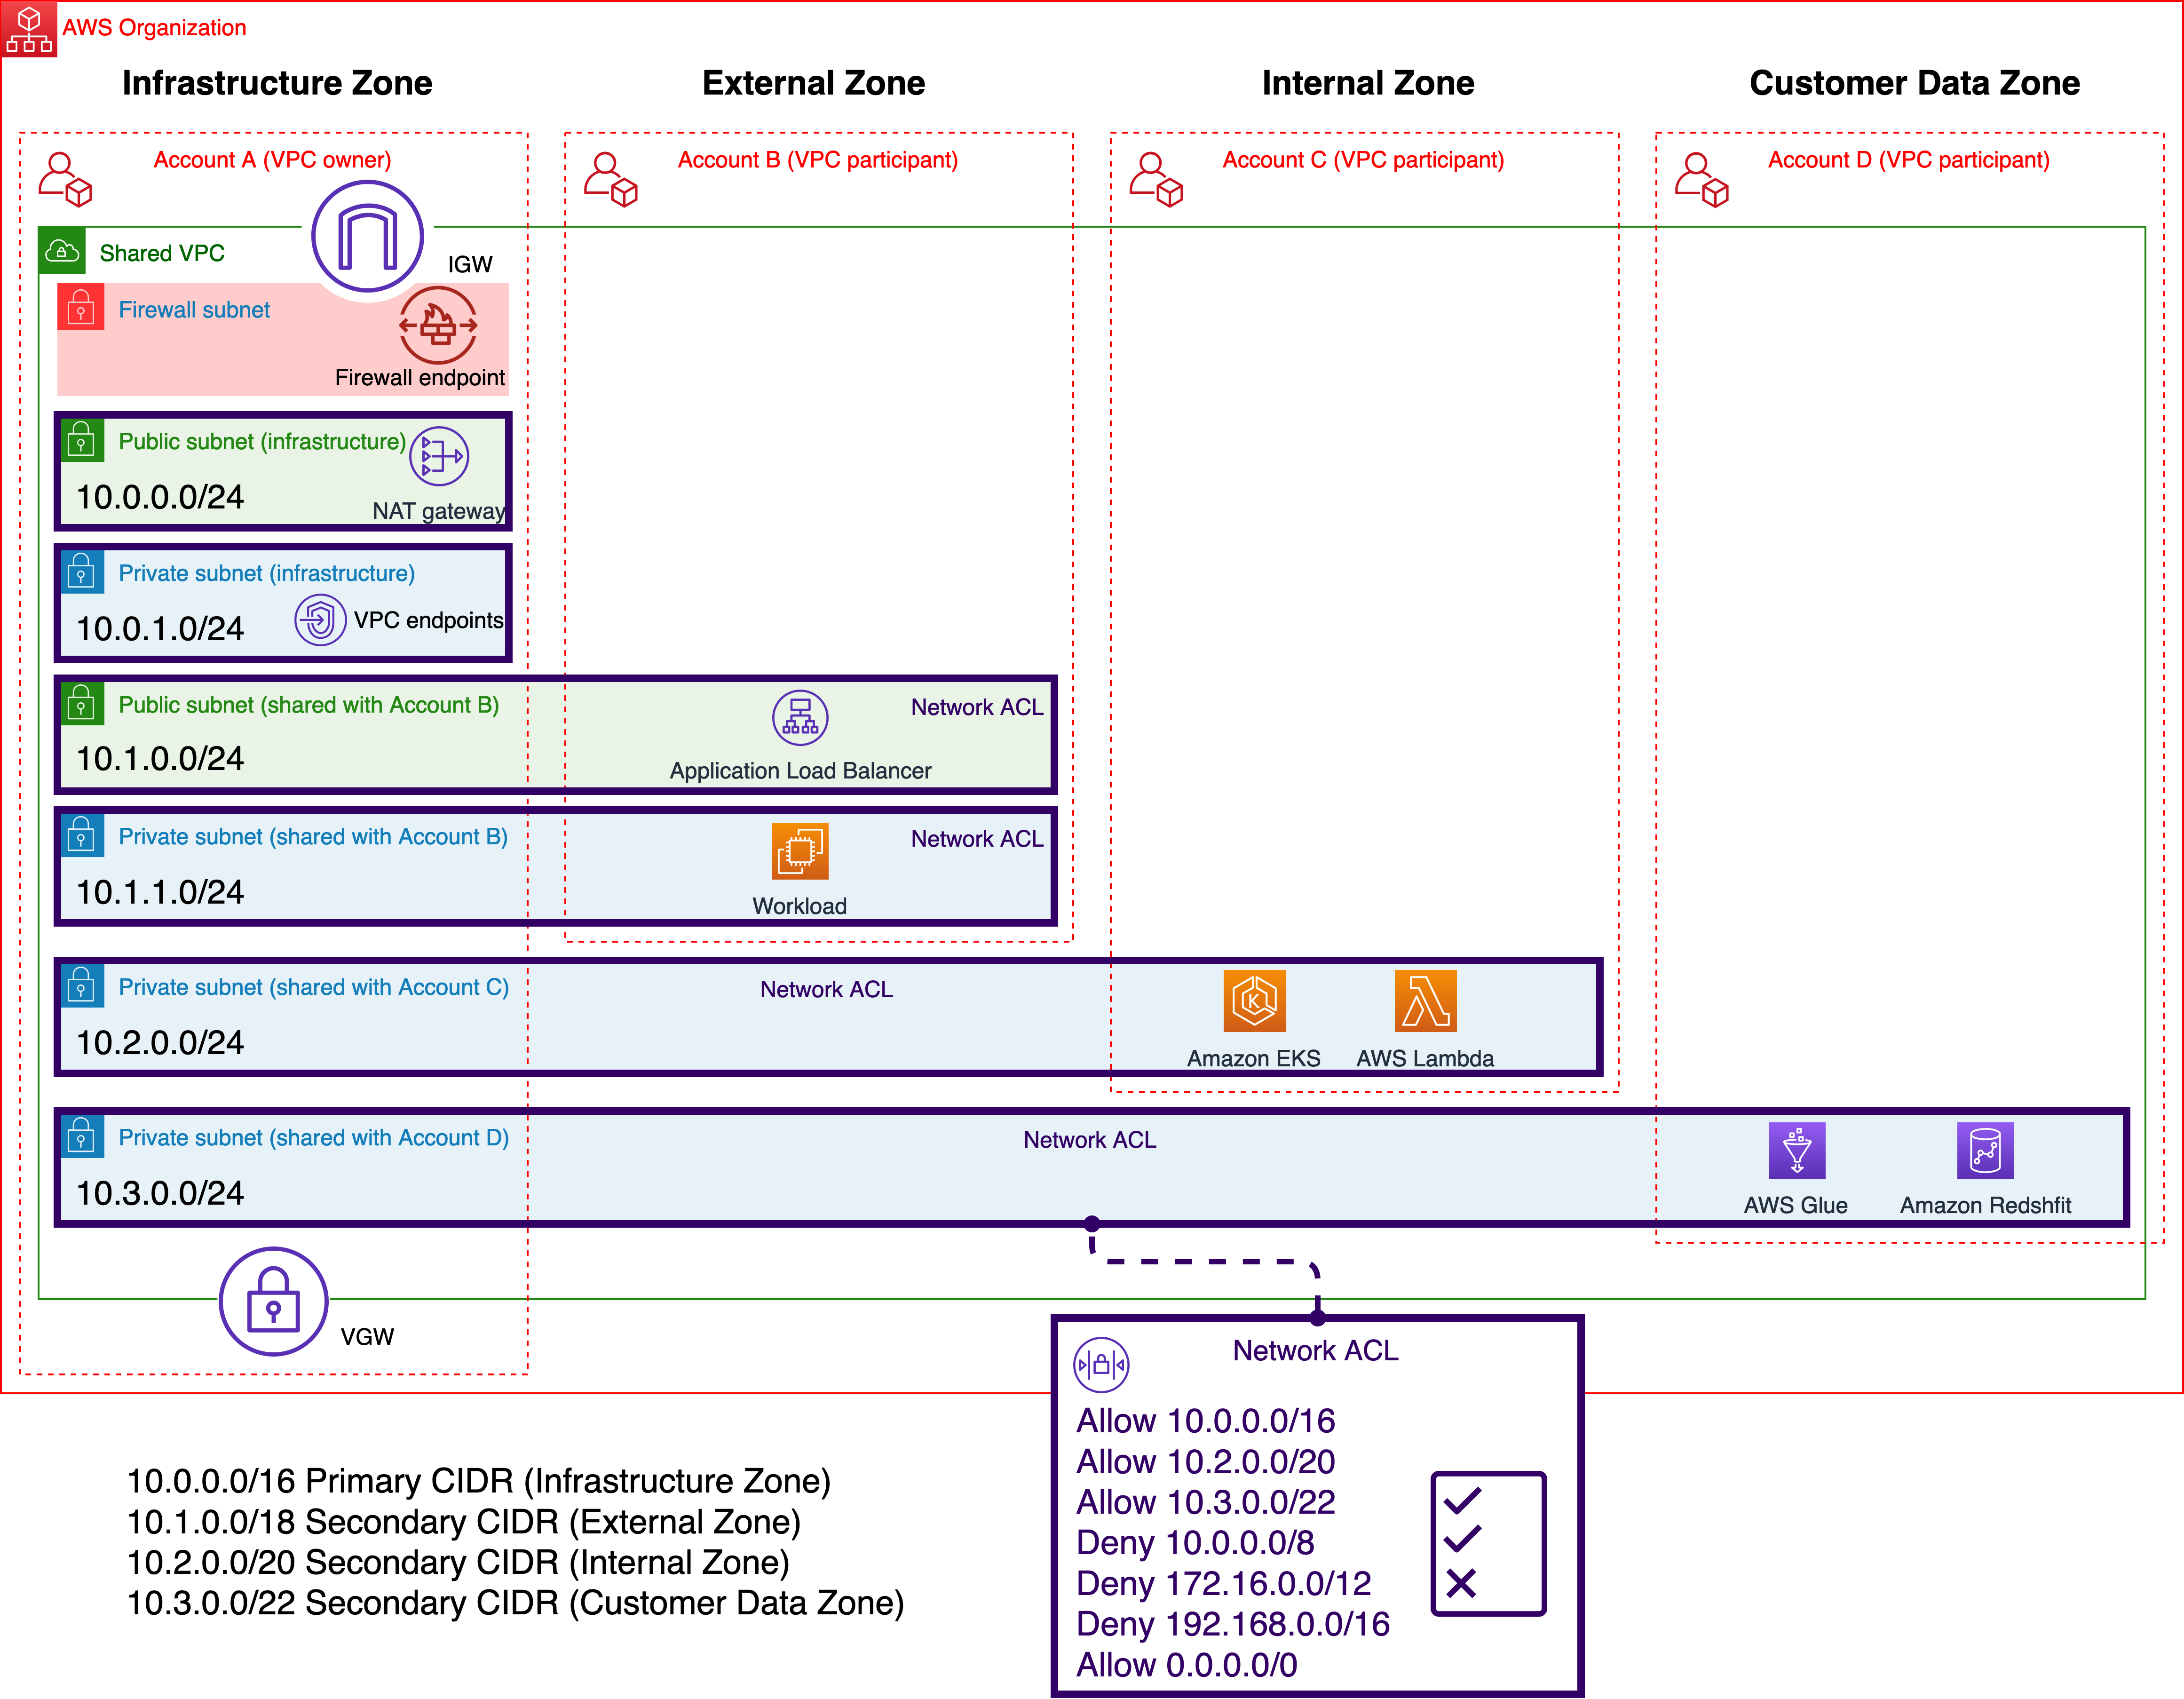Screen dimensions: 2184x1699
Task: Click the Shared VPC cloud icon
Action: pos(62,251)
